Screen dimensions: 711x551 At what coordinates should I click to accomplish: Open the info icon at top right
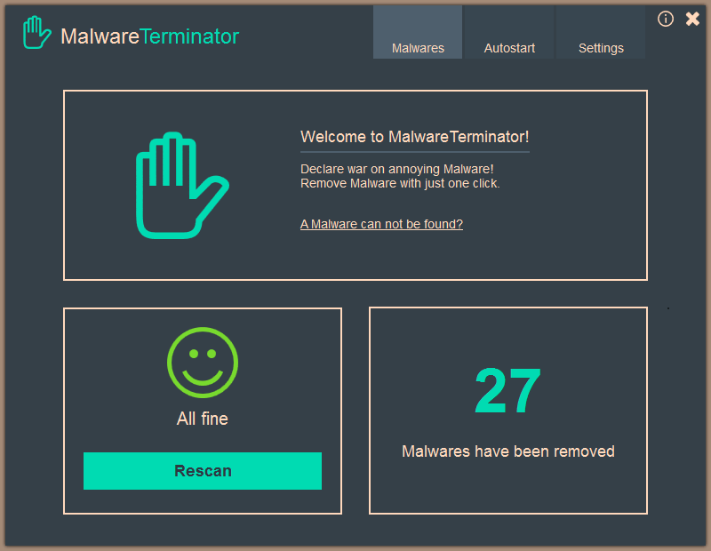point(665,19)
